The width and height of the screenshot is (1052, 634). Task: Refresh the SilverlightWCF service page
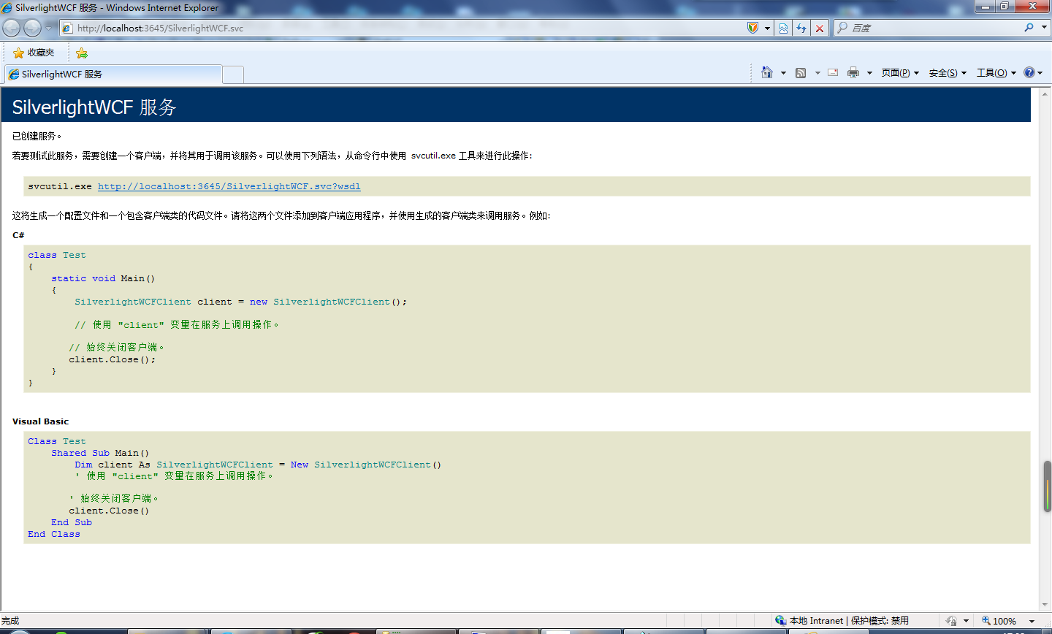click(x=801, y=28)
